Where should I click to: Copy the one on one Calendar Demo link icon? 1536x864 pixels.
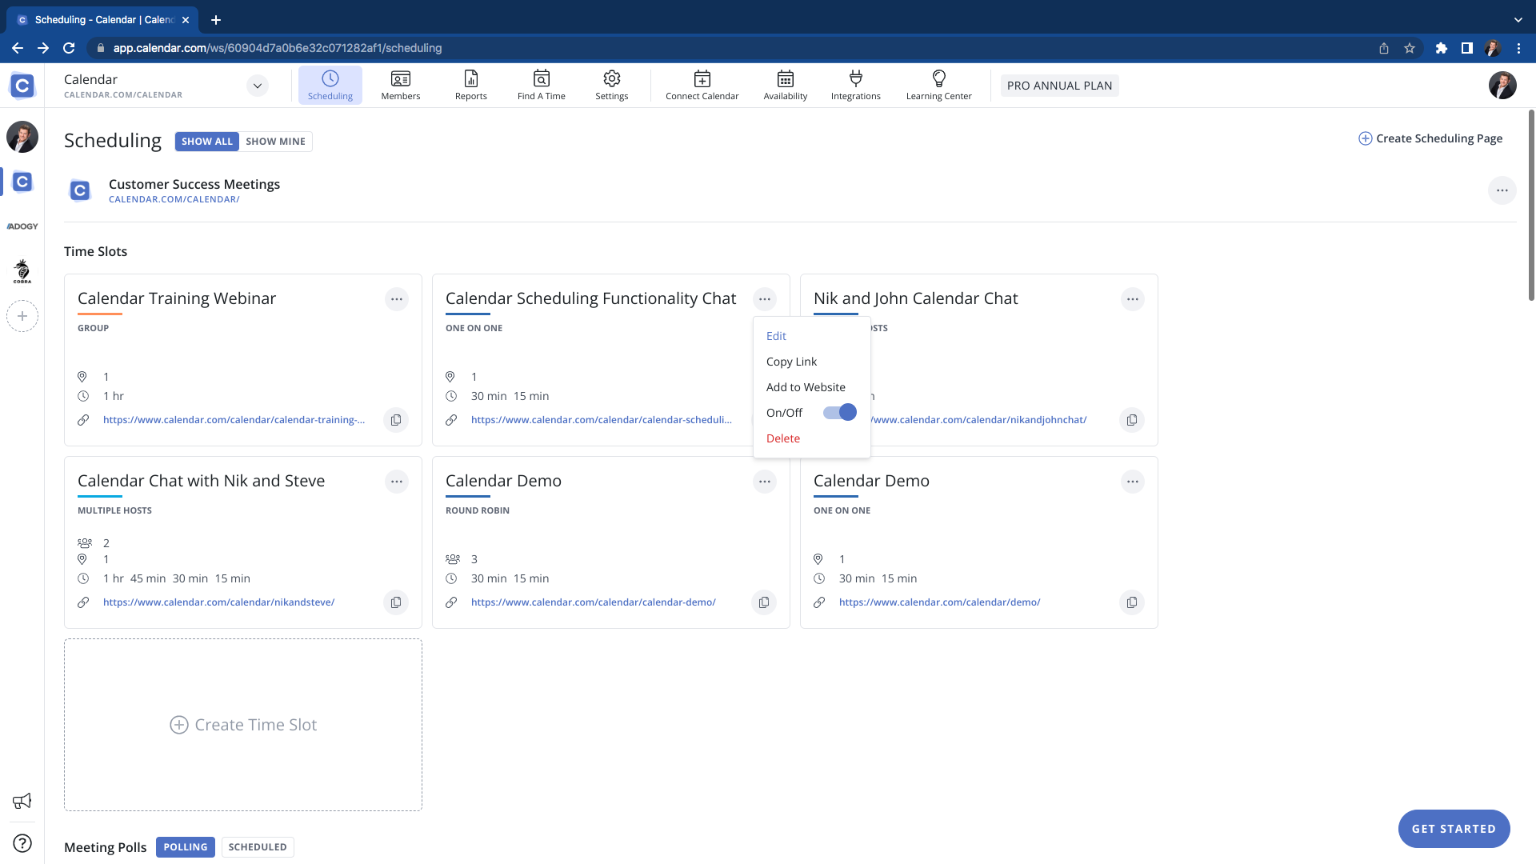tap(1132, 602)
